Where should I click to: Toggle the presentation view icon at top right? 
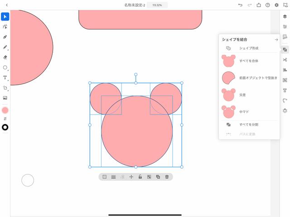click(x=285, y=5)
